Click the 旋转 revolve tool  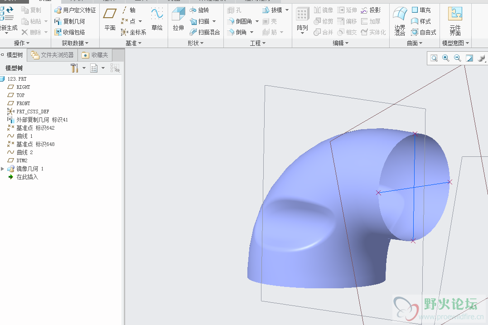[199, 10]
